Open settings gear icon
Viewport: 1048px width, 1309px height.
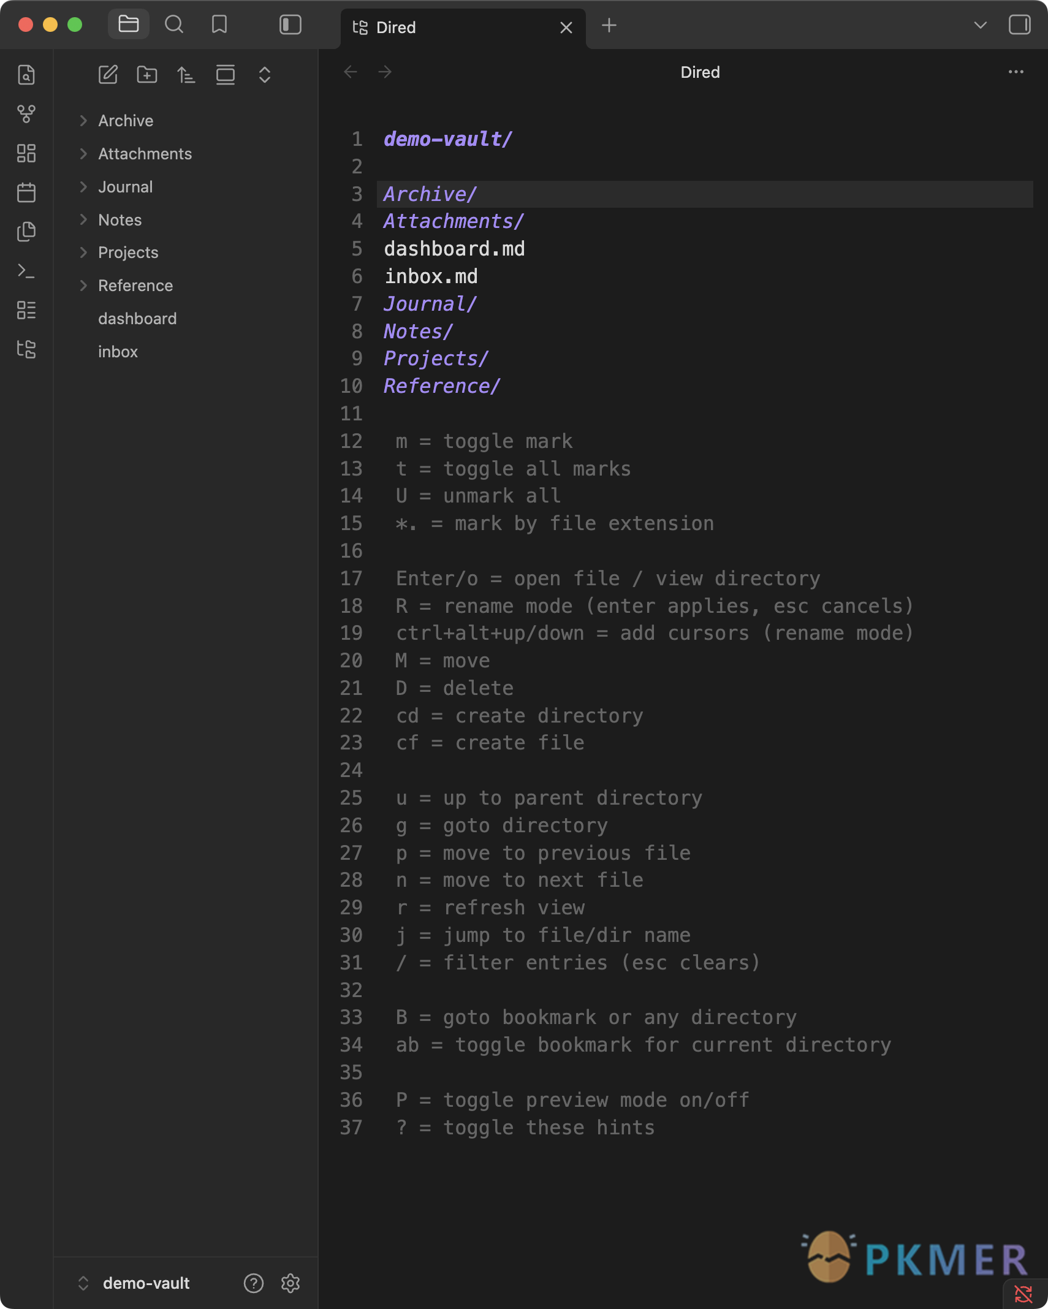pyautogui.click(x=290, y=1283)
